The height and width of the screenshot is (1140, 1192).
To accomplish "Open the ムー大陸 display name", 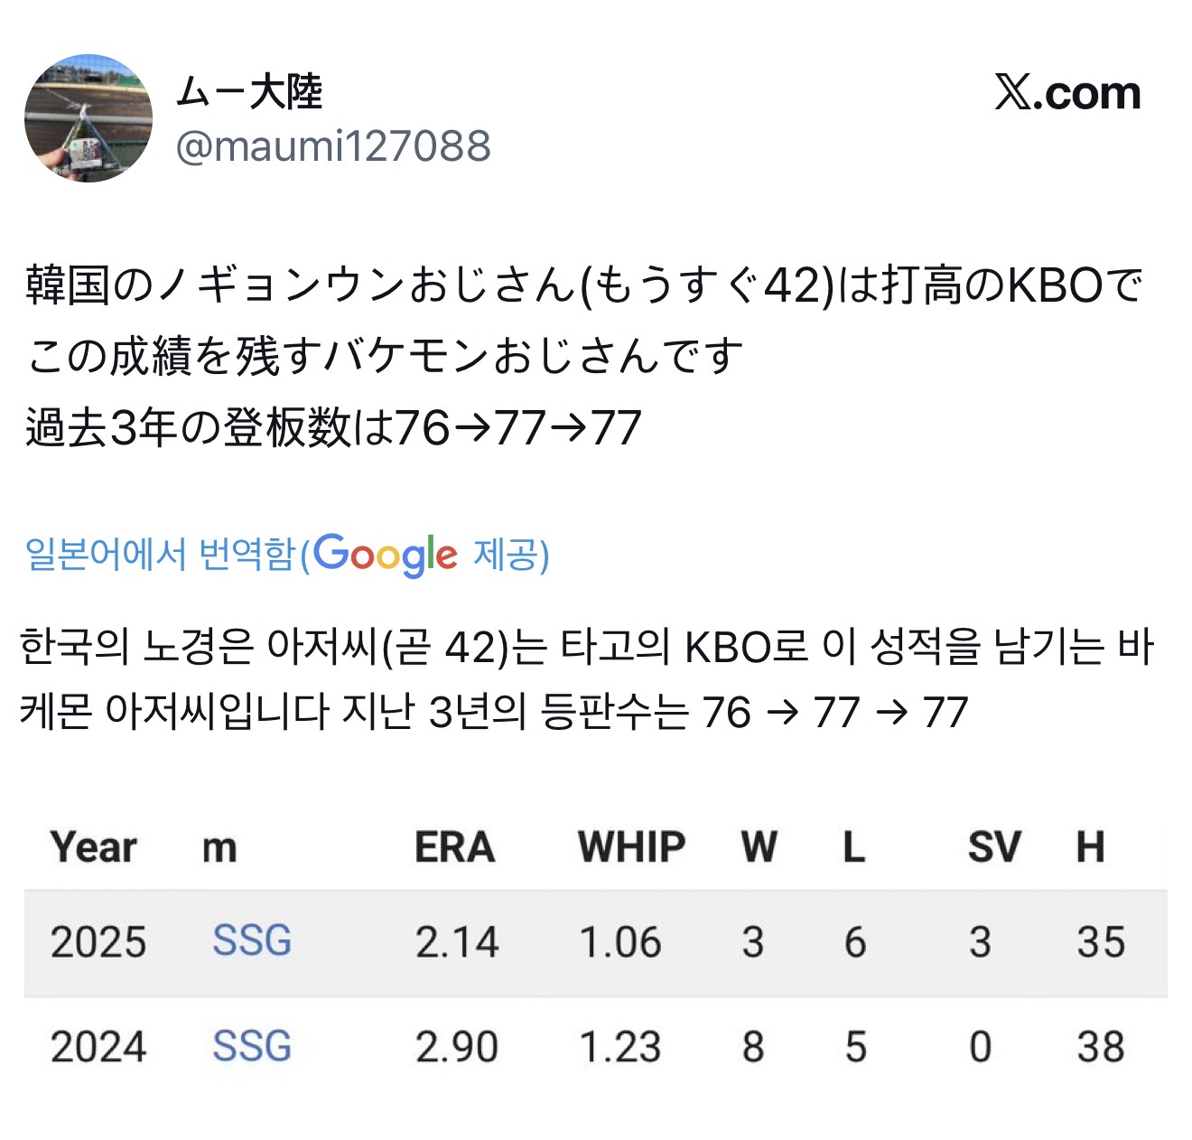I will click(249, 92).
